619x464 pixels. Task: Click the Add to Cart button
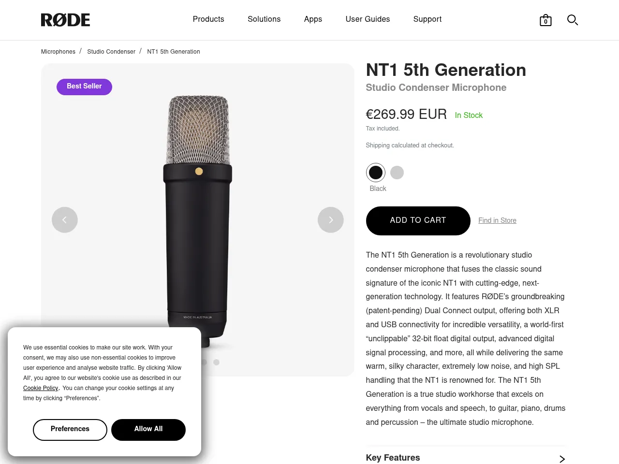tap(418, 220)
